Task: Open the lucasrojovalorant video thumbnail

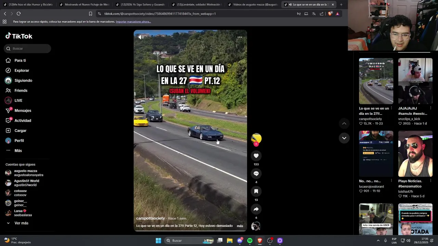Action: tap(376, 154)
